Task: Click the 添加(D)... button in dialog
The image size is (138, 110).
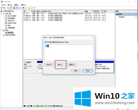Action: point(49,65)
